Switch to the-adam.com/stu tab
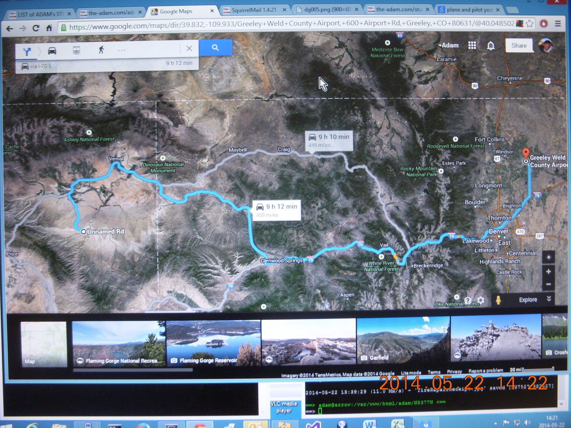The height and width of the screenshot is (428, 571). [399, 10]
